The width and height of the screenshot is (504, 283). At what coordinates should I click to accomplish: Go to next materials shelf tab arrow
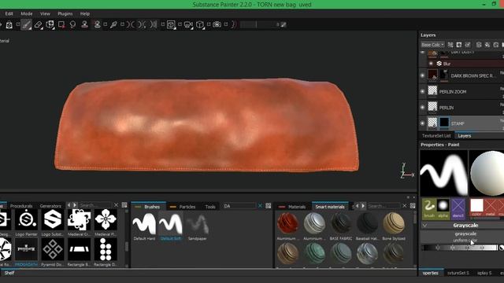pos(363,206)
